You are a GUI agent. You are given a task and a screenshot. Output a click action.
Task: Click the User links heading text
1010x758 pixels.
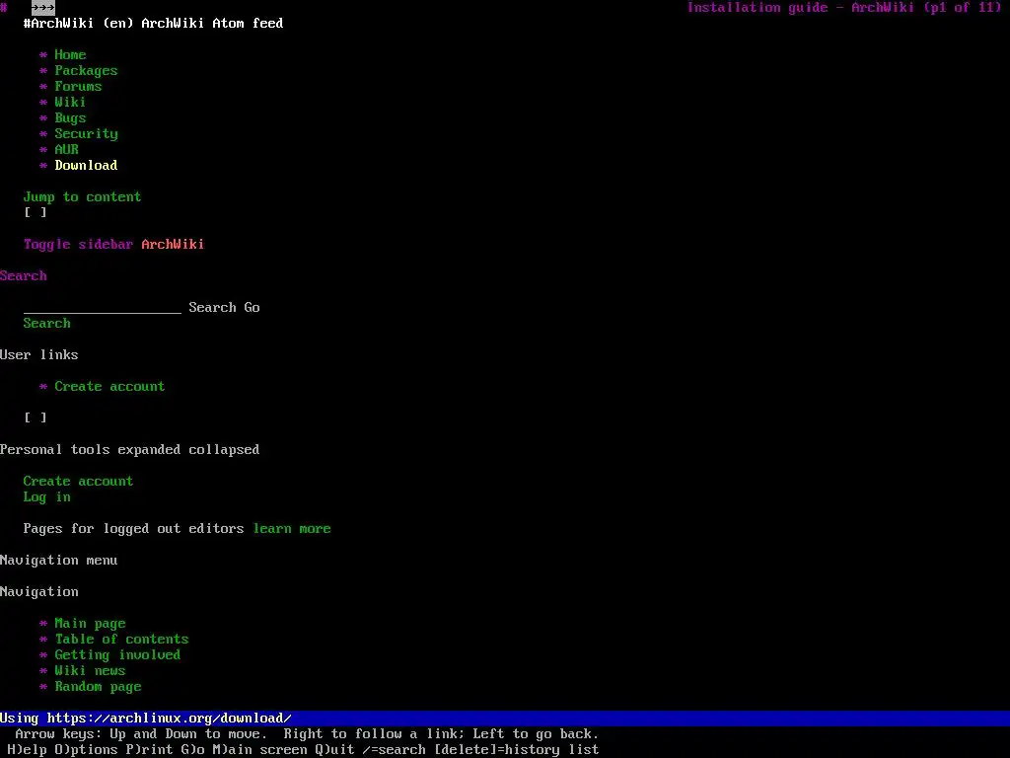click(x=39, y=355)
